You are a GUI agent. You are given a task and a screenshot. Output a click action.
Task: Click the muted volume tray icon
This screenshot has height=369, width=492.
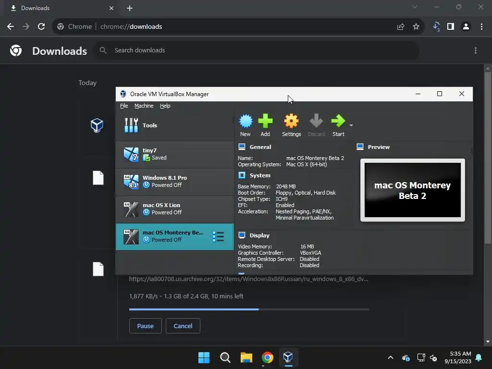pyautogui.click(x=434, y=357)
